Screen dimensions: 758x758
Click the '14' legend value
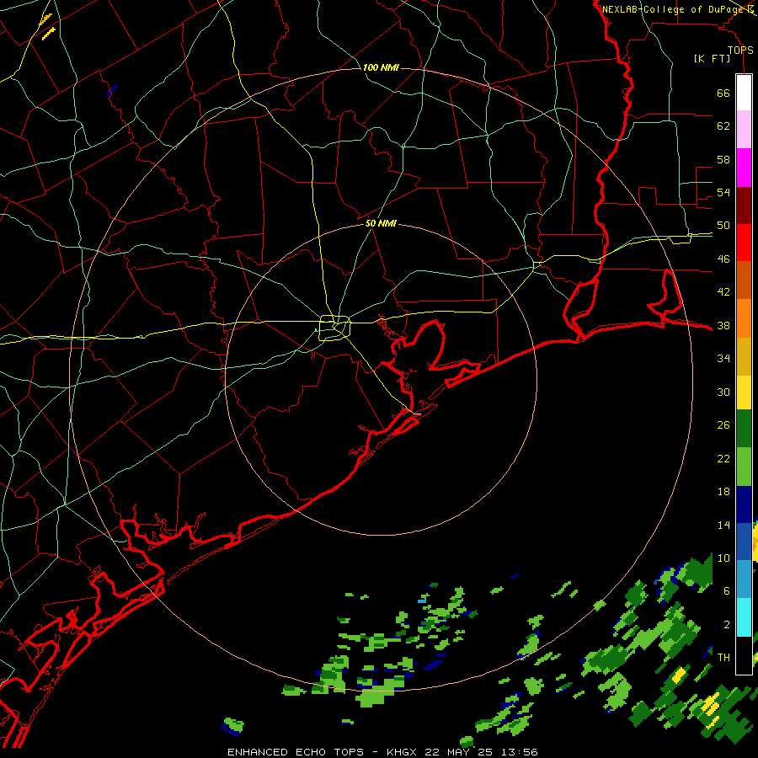point(723,525)
